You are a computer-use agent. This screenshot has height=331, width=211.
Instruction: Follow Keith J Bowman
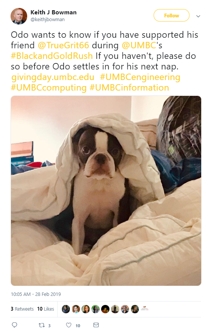pyautogui.click(x=171, y=15)
